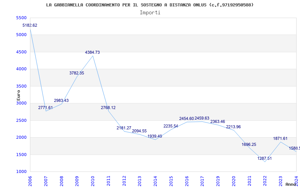Click the year 2013 on x-axis

pyautogui.click(x=139, y=181)
